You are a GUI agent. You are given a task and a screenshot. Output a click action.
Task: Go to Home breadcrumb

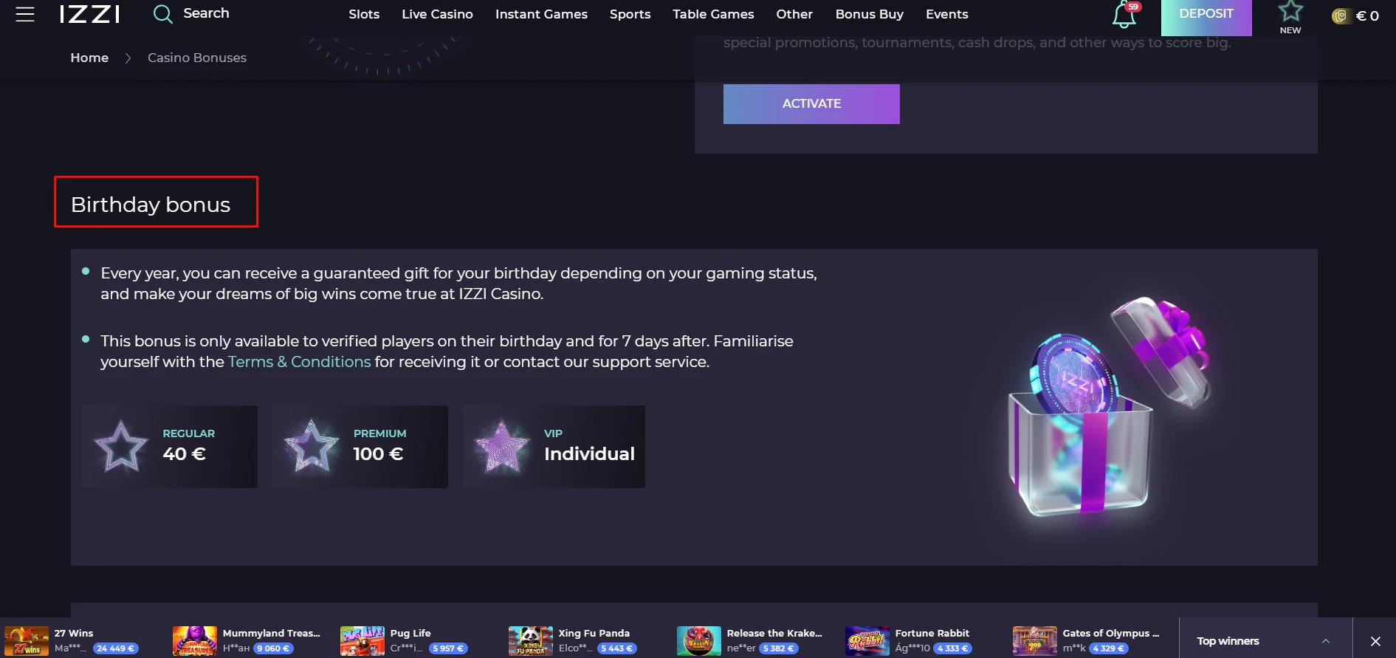coord(89,58)
